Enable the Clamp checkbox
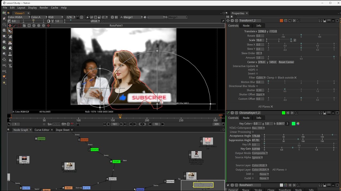This screenshot has height=191, width=341. click(276, 77)
